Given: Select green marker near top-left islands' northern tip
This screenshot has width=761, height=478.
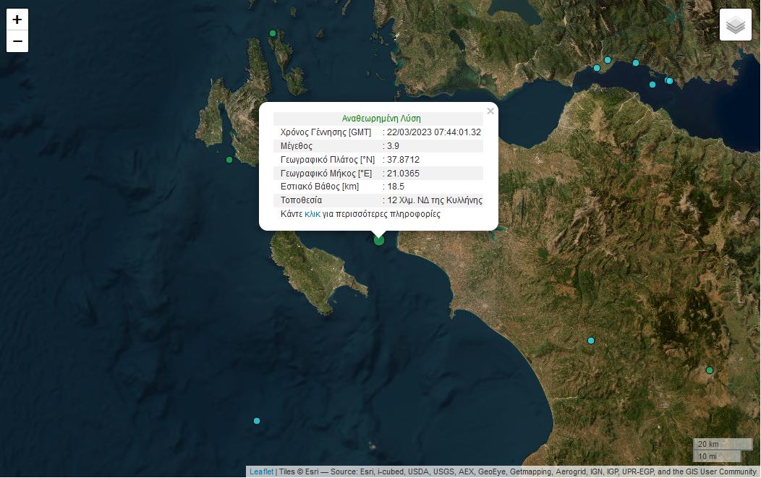Looking at the screenshot, I should click(273, 33).
